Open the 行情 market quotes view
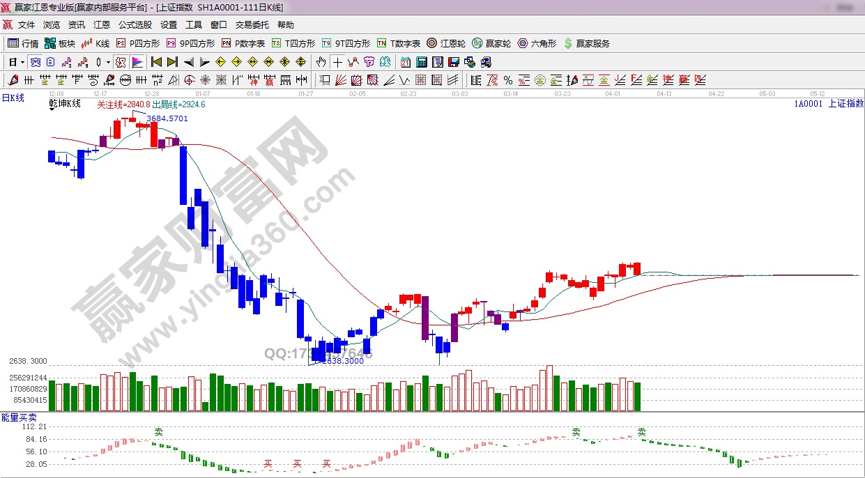865x478 pixels. pyautogui.click(x=23, y=43)
